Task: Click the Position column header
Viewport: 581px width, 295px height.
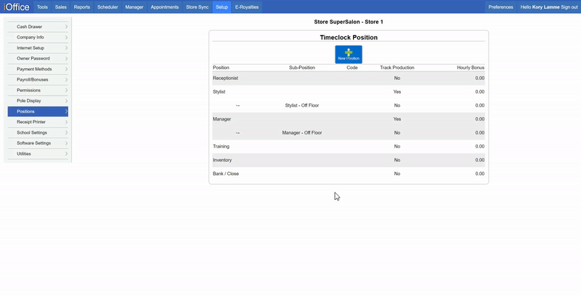Action: click(x=221, y=68)
